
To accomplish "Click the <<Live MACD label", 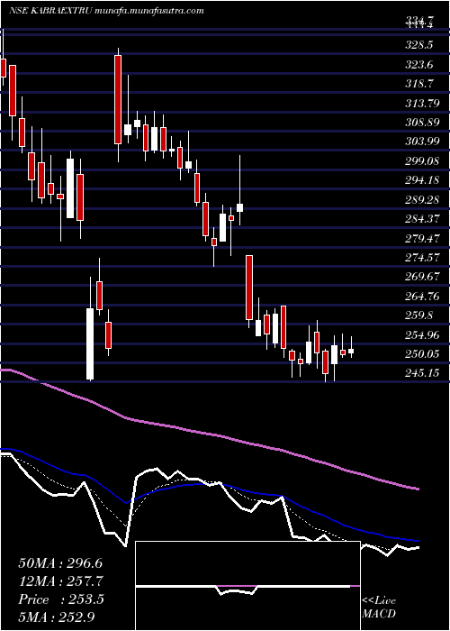I will (379, 608).
